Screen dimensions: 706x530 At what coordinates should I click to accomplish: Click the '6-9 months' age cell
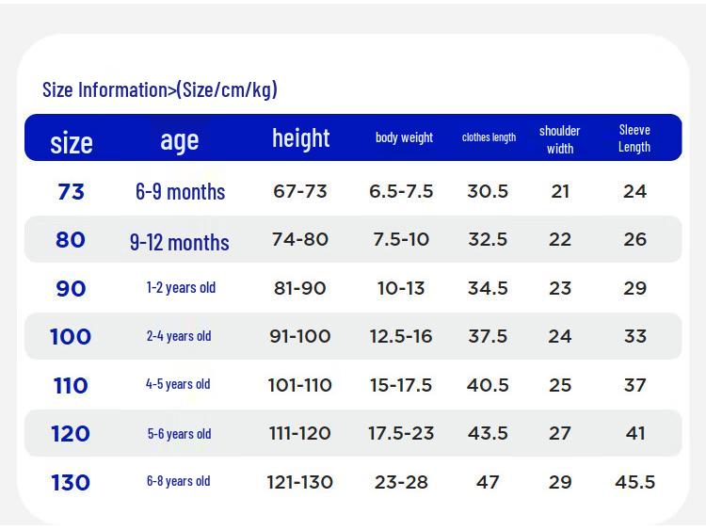pyautogui.click(x=180, y=192)
